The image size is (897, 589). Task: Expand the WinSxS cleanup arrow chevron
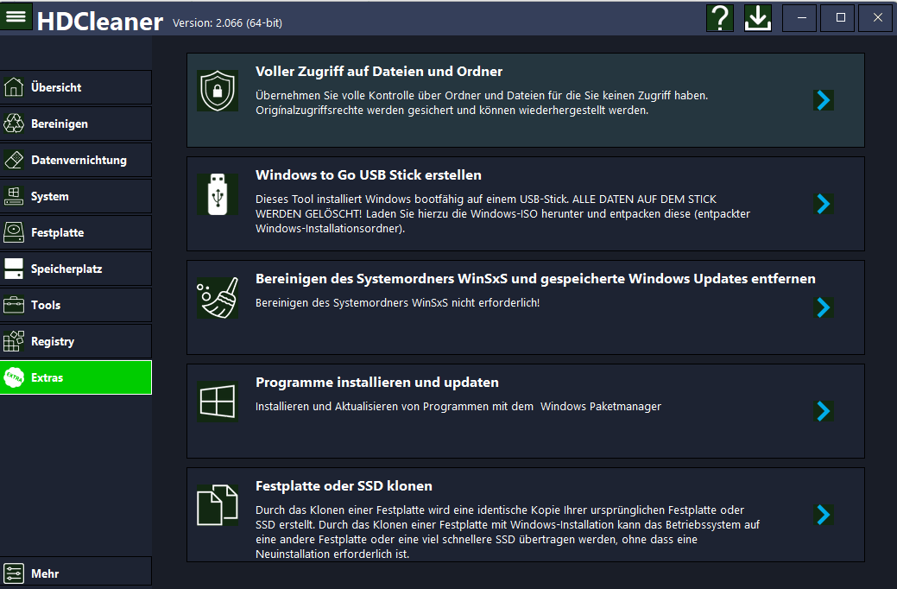[823, 307]
